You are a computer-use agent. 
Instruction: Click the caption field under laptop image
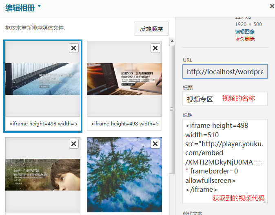coord(124,124)
